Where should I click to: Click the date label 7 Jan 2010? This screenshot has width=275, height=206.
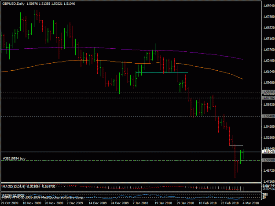(x=140, y=203)
